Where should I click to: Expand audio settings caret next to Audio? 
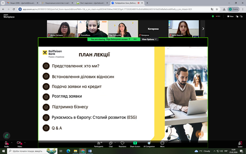coord(11,142)
